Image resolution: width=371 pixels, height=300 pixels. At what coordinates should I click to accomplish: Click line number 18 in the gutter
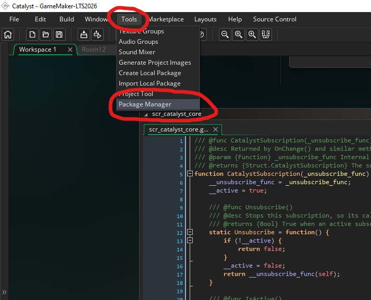pos(180,283)
